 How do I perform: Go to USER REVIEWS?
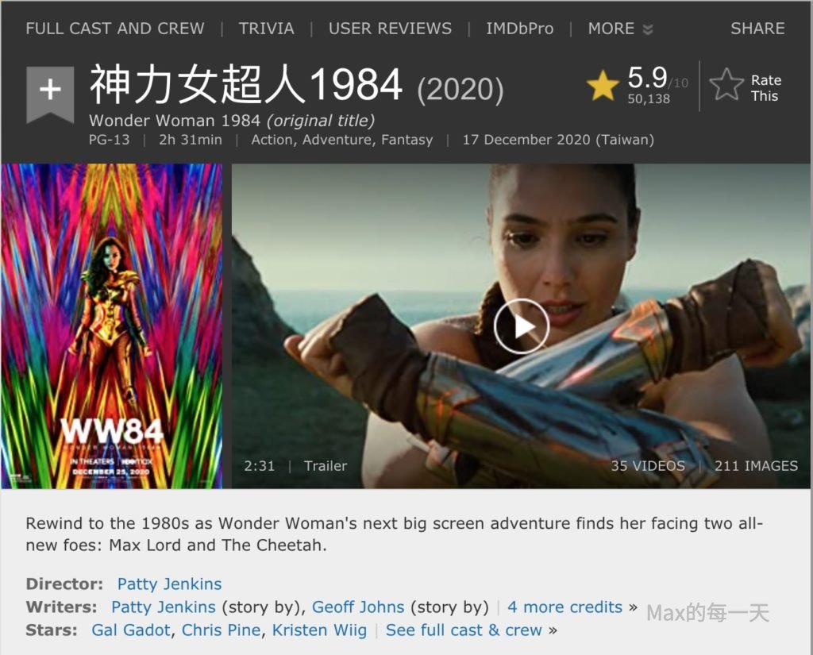[390, 29]
